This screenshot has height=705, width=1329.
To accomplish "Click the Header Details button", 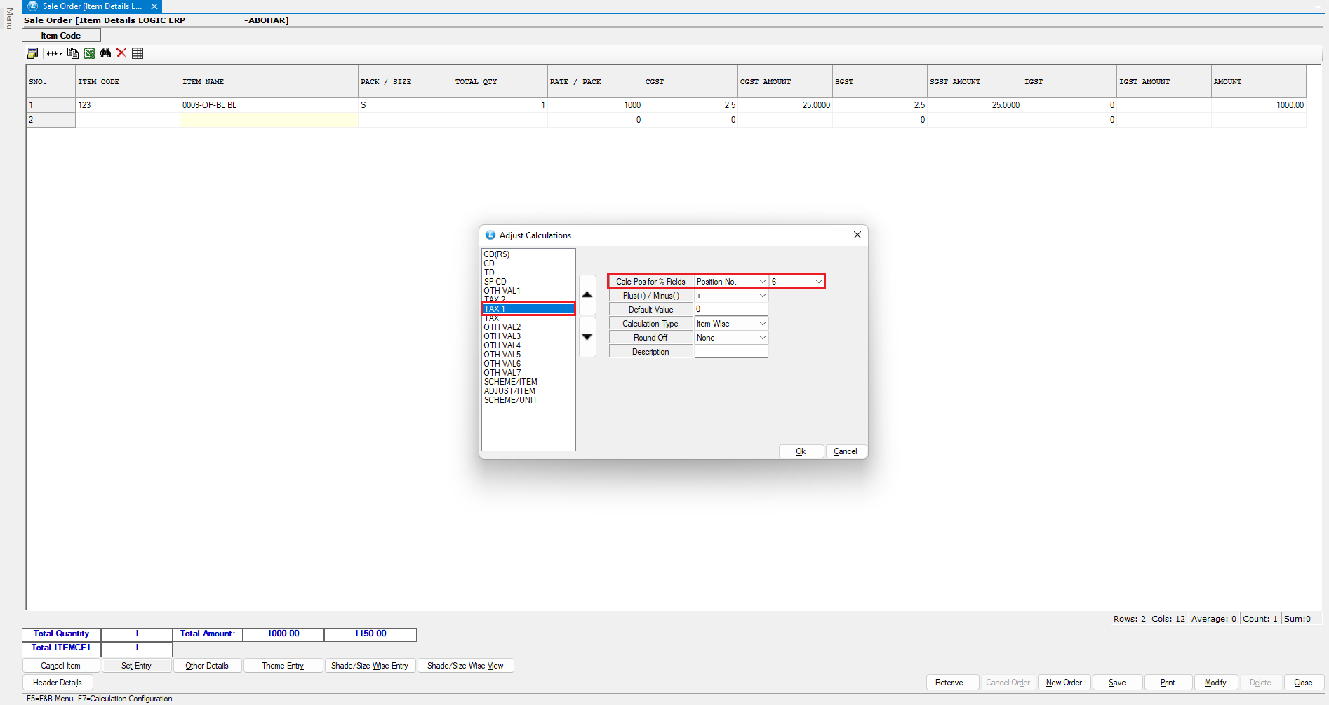I will tap(58, 683).
